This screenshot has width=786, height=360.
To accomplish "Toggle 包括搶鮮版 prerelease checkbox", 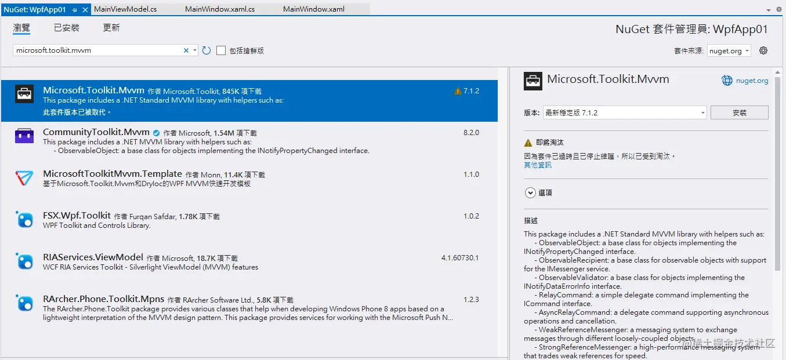I will point(221,50).
